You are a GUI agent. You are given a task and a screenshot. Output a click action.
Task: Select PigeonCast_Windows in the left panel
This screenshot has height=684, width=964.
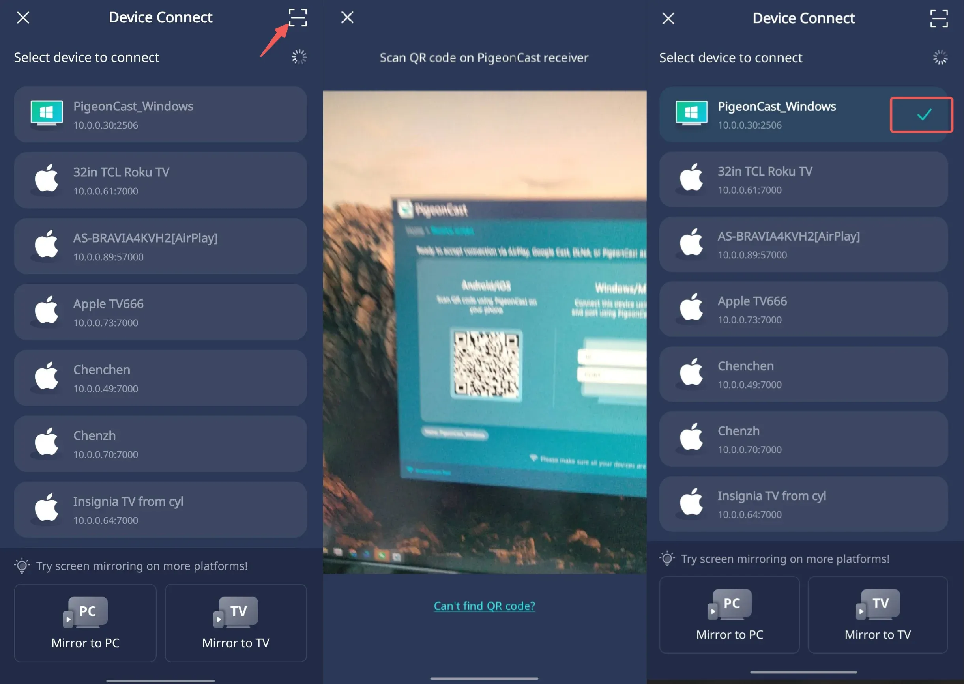coord(160,114)
